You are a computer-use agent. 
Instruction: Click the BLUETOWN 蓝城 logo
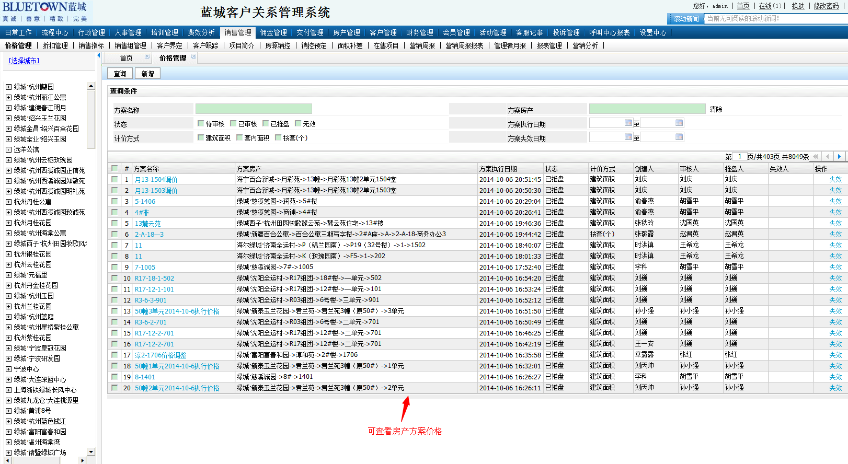[x=46, y=11]
